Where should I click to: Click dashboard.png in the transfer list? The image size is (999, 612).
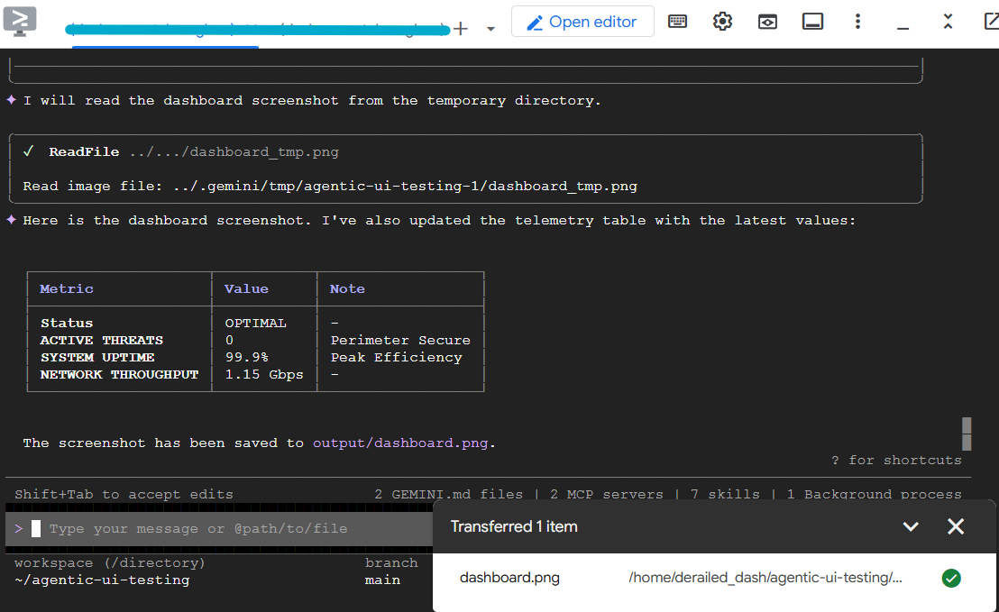(x=509, y=578)
